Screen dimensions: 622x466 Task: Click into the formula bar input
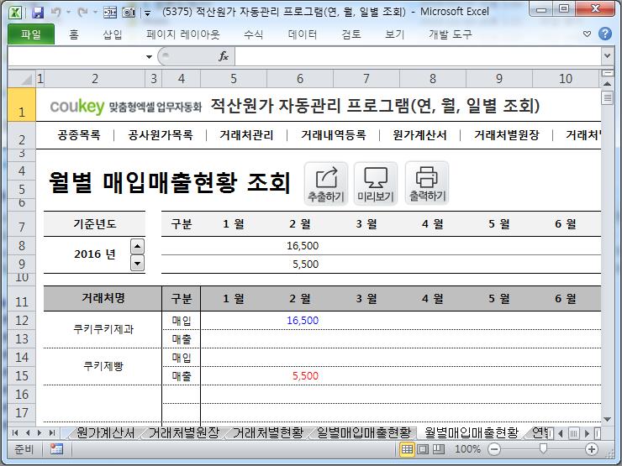pyautogui.click(x=418, y=56)
